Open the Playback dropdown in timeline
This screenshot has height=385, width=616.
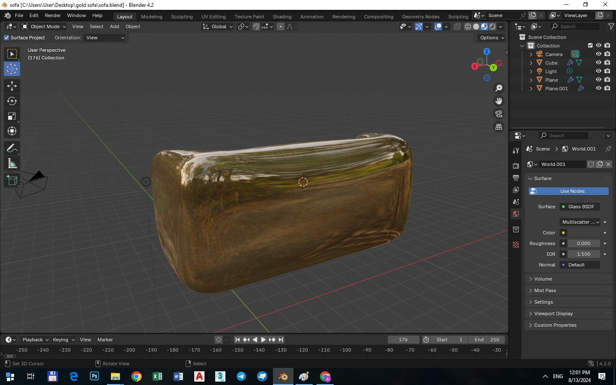click(35, 340)
